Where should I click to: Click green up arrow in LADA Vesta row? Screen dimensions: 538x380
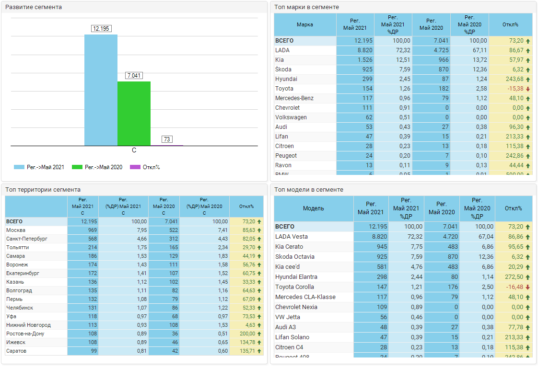tap(528, 237)
